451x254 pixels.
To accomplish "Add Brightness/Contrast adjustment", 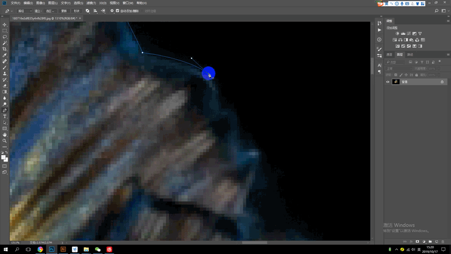I will (x=397, y=33).
